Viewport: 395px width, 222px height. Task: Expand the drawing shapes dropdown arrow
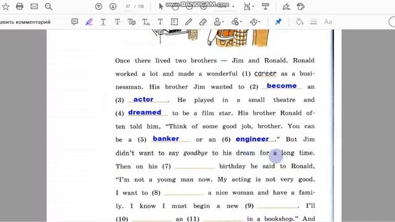[259, 22]
